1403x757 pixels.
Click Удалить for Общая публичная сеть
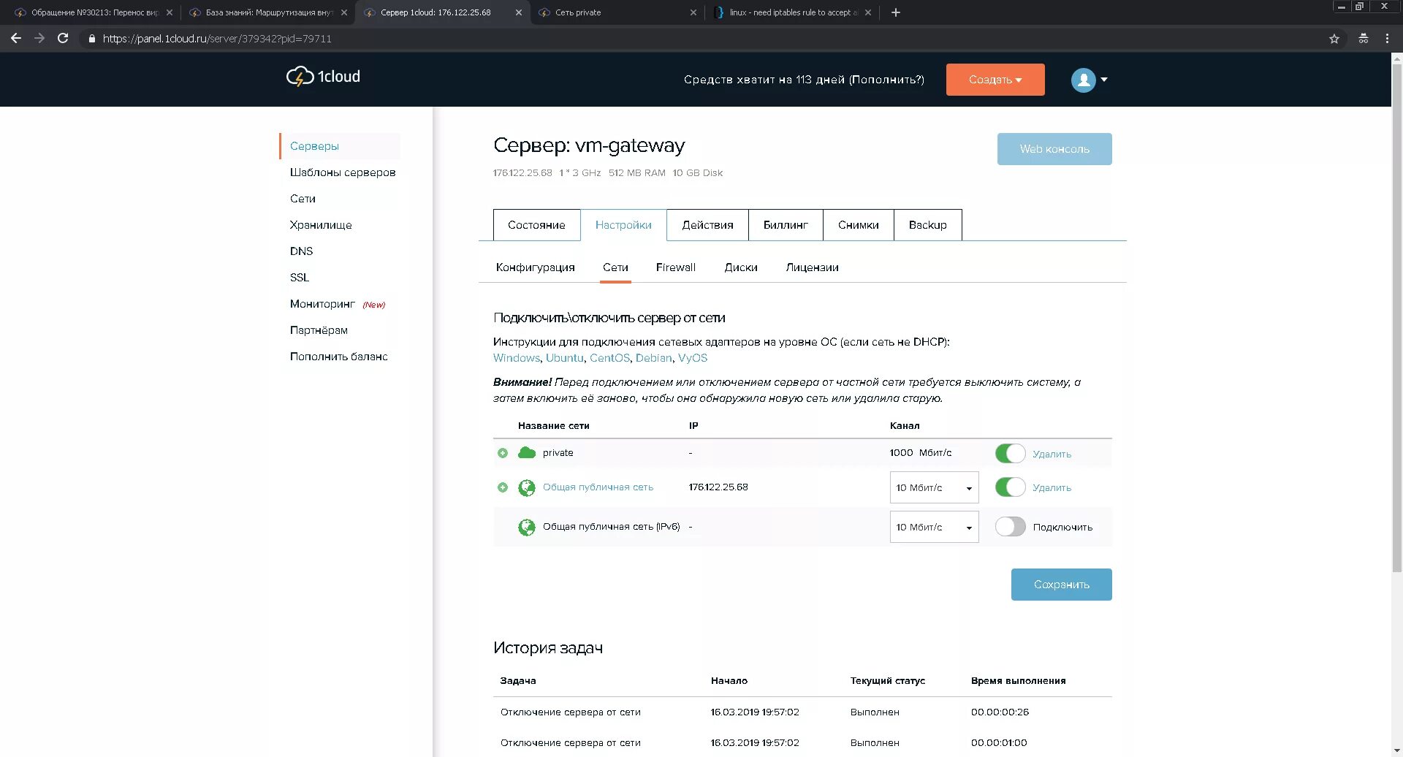pyautogui.click(x=1052, y=488)
